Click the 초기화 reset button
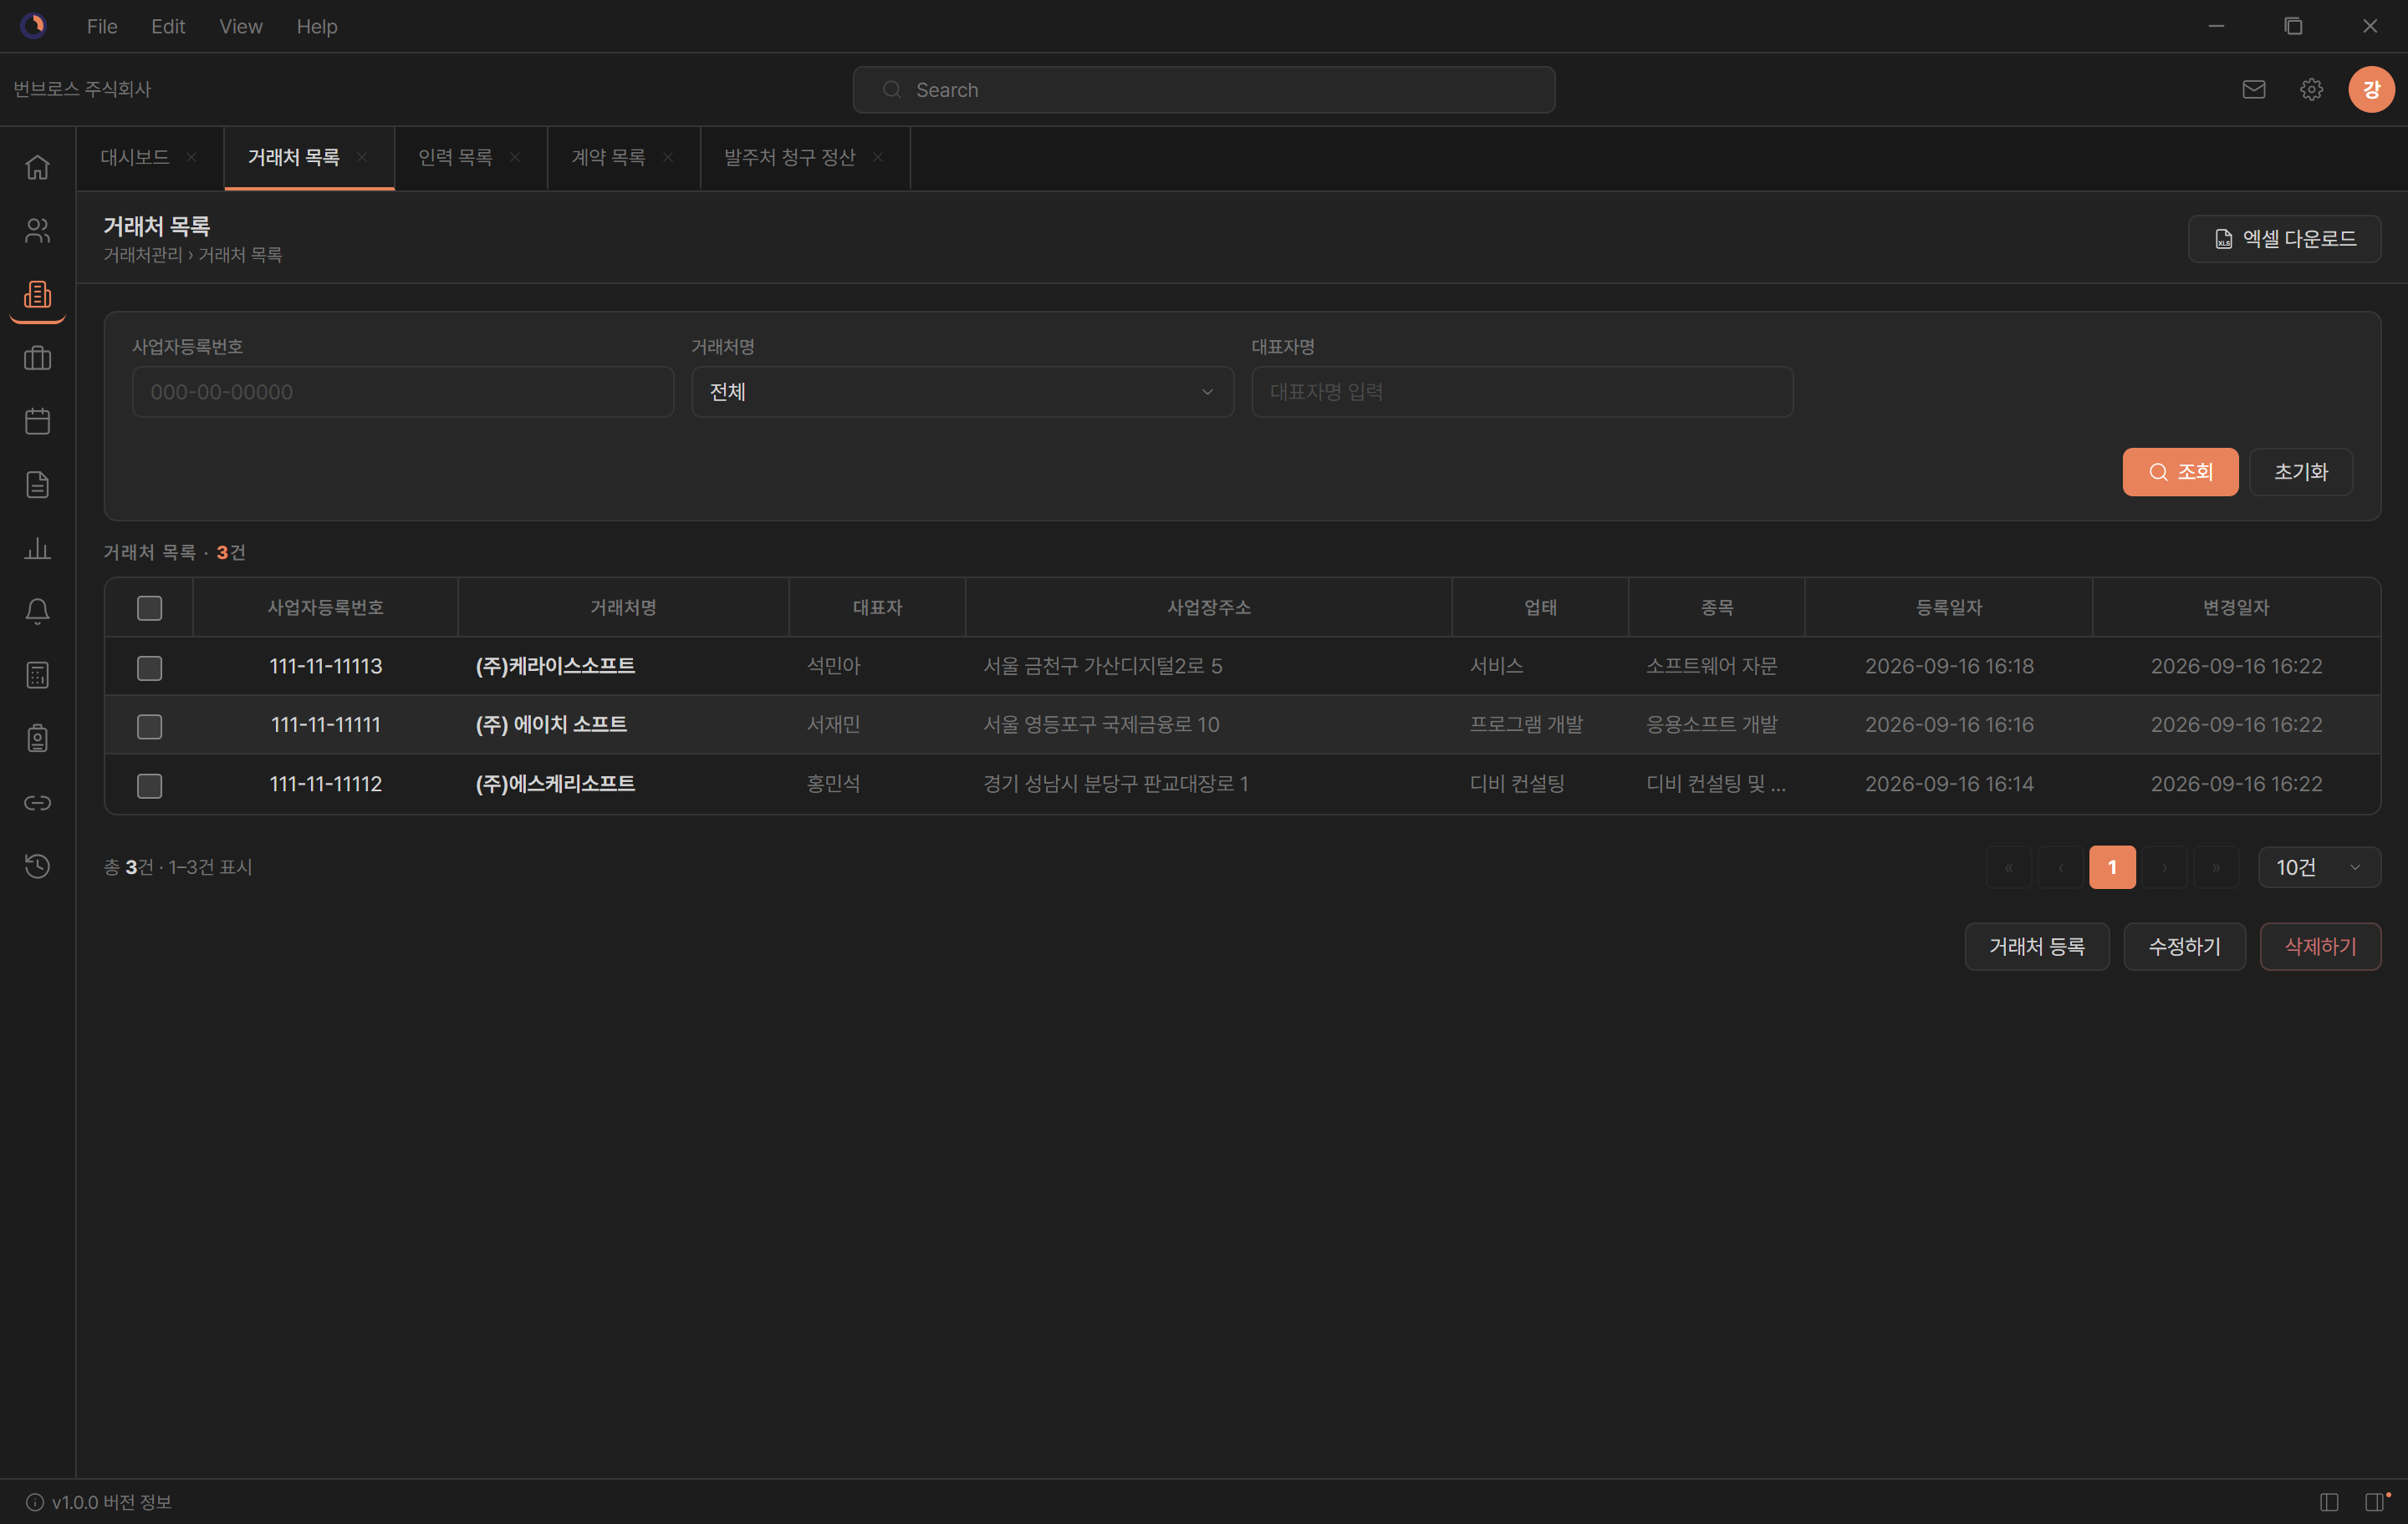The width and height of the screenshot is (2408, 1524). [2300, 472]
